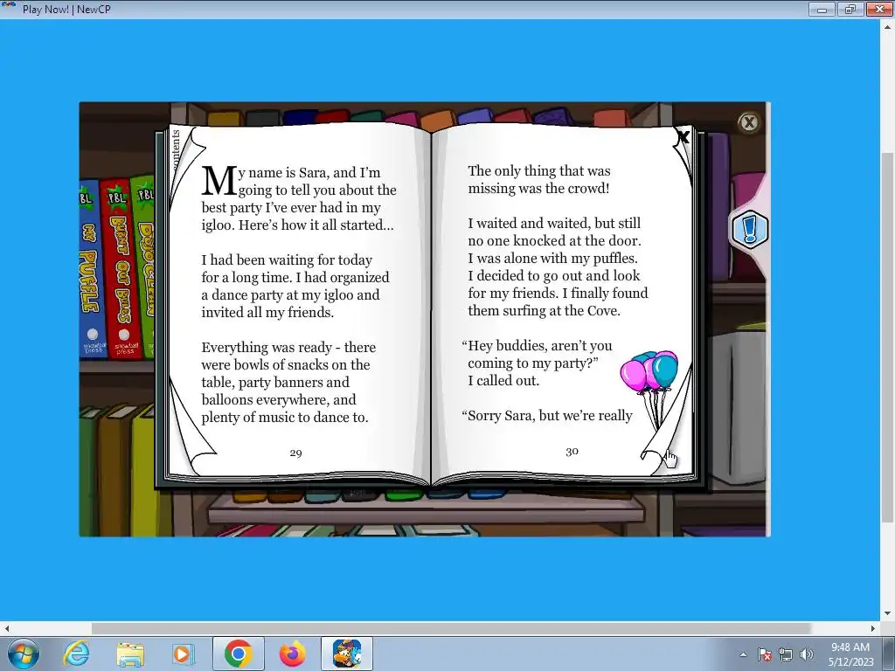This screenshot has width=895, height=671.
Task: Open Firefox from the taskbar
Action: click(292, 654)
